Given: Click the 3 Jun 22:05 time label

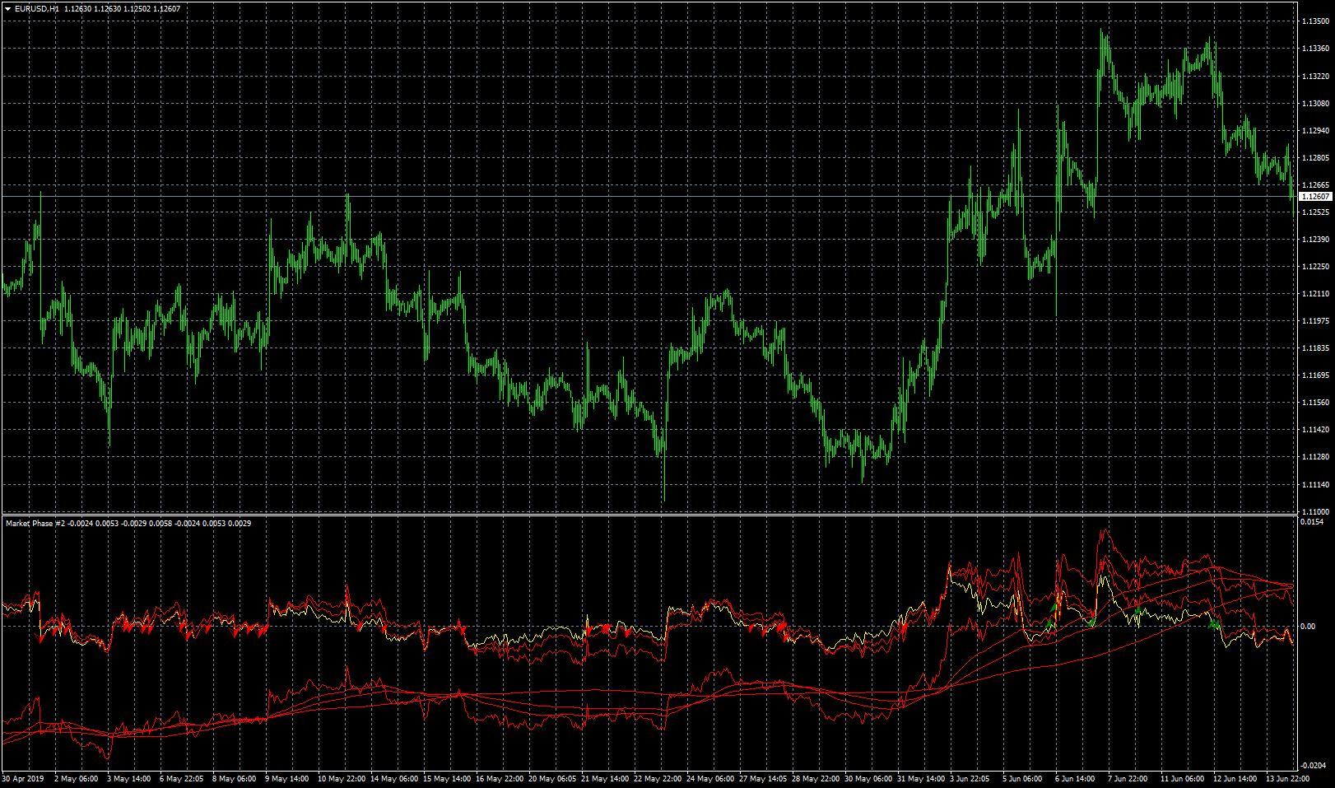Looking at the screenshot, I should click(970, 779).
